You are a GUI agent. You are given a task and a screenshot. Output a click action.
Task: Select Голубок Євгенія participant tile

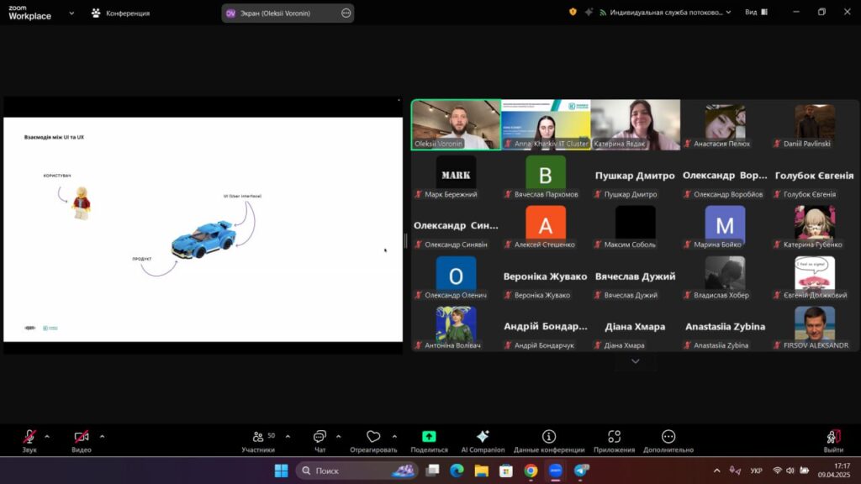coord(814,176)
